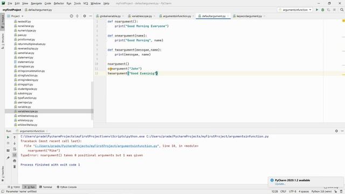Viewport: 345px width, 194px height.
Task: Click line:column 12:28 in status bar
Action: tap(274, 192)
